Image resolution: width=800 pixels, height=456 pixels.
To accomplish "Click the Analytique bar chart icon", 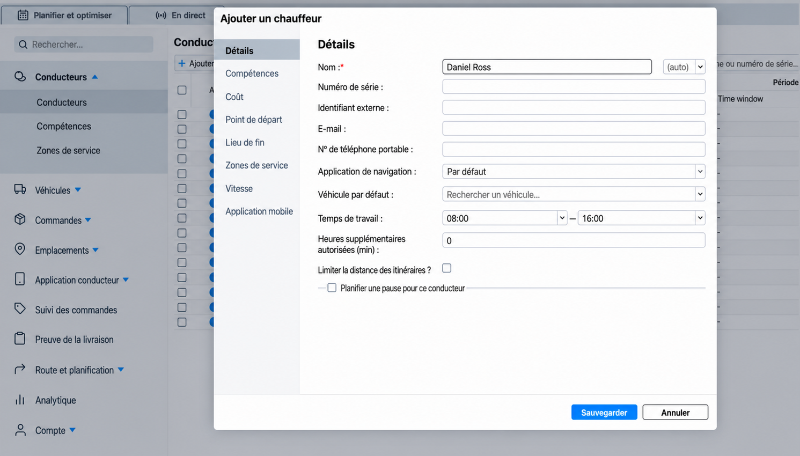I will 20,400.
